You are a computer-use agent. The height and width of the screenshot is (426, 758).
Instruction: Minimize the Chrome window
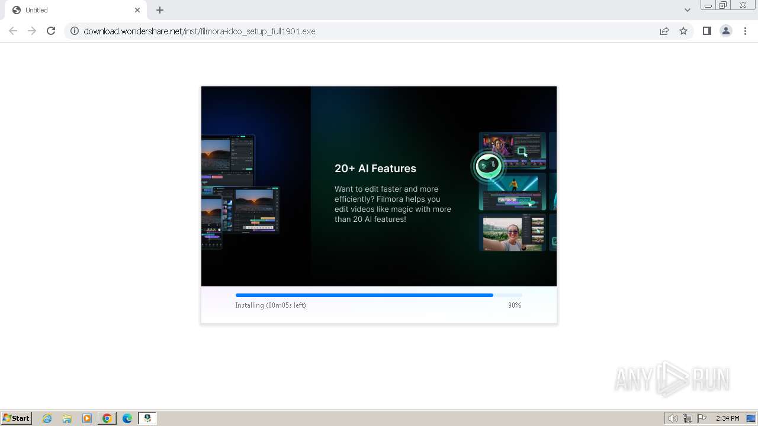[708, 5]
